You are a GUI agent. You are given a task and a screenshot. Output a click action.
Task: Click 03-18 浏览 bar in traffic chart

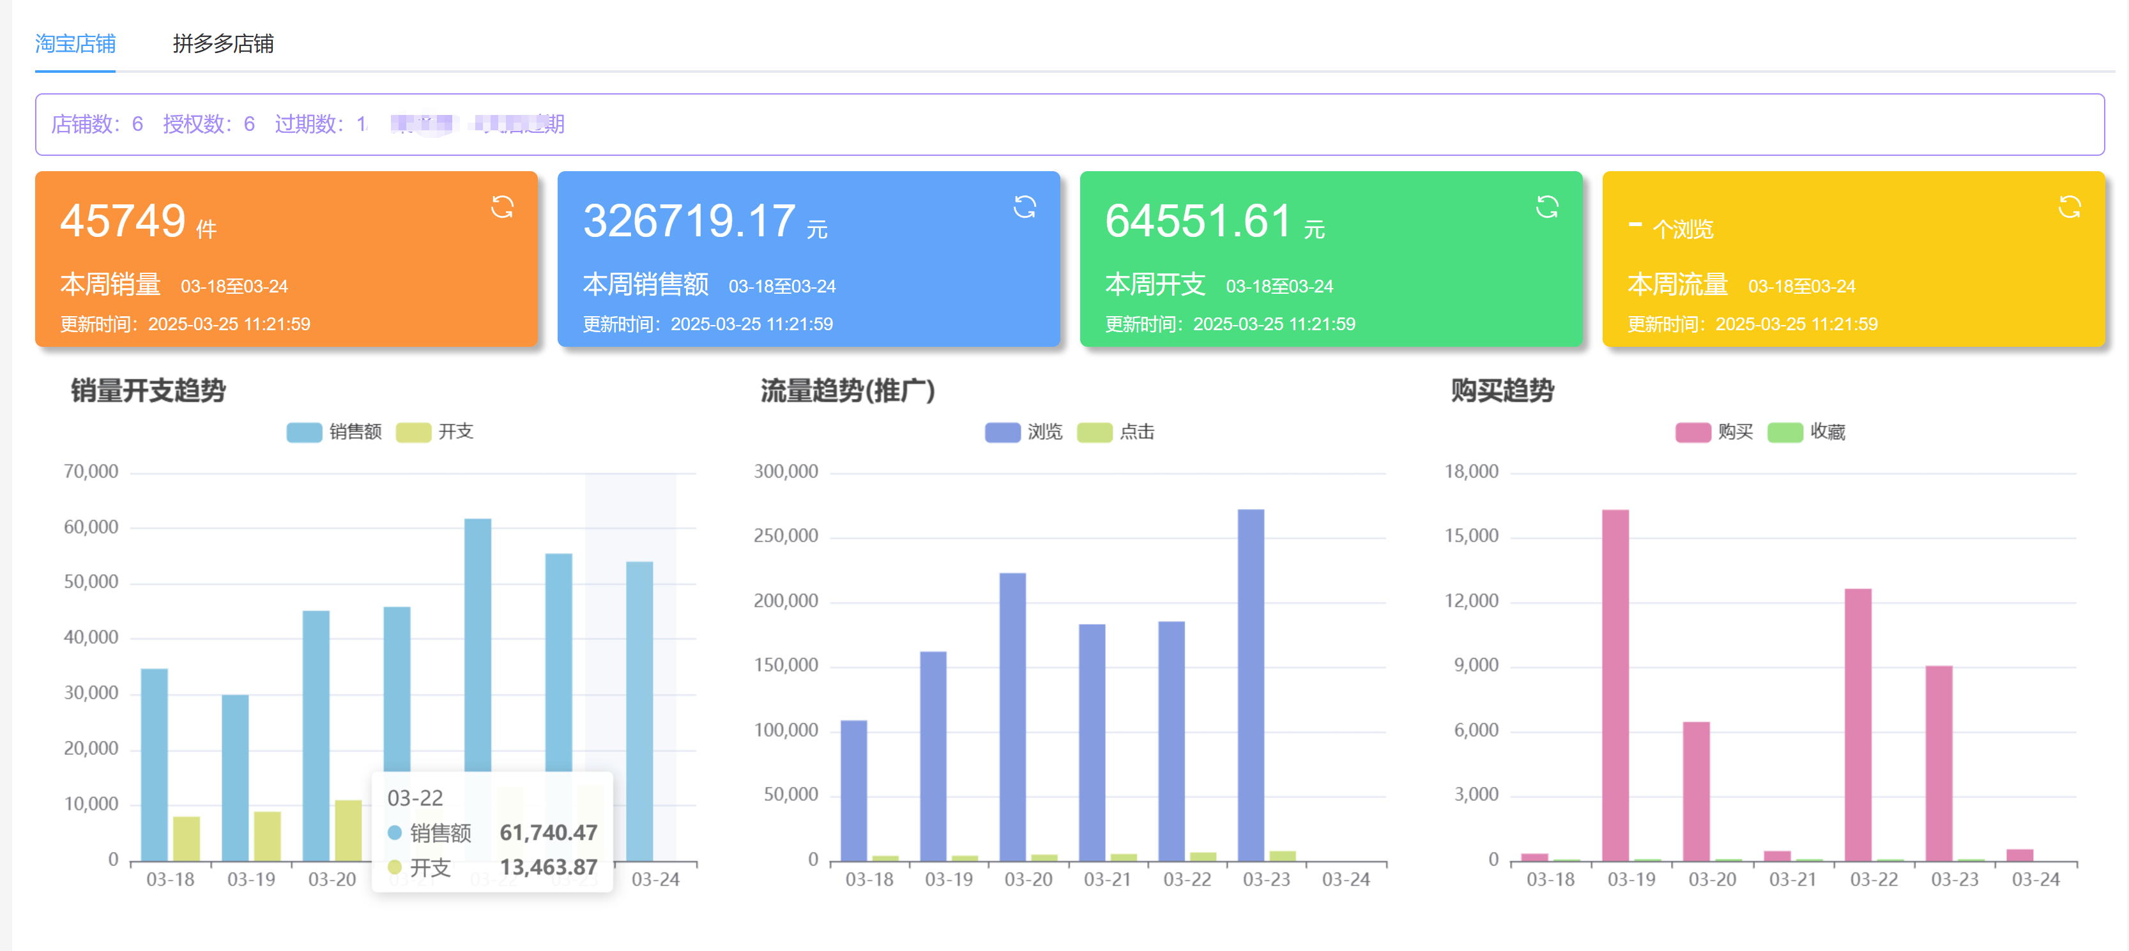click(854, 791)
